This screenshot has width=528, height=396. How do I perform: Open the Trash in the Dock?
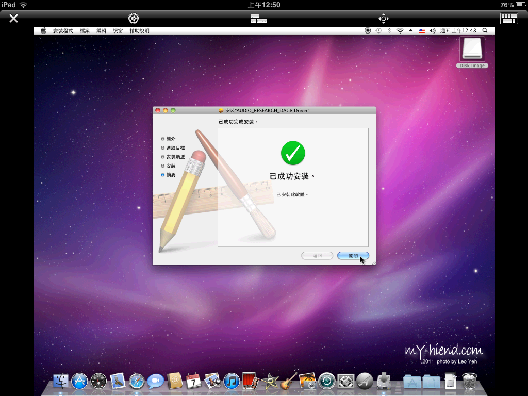tap(469, 381)
